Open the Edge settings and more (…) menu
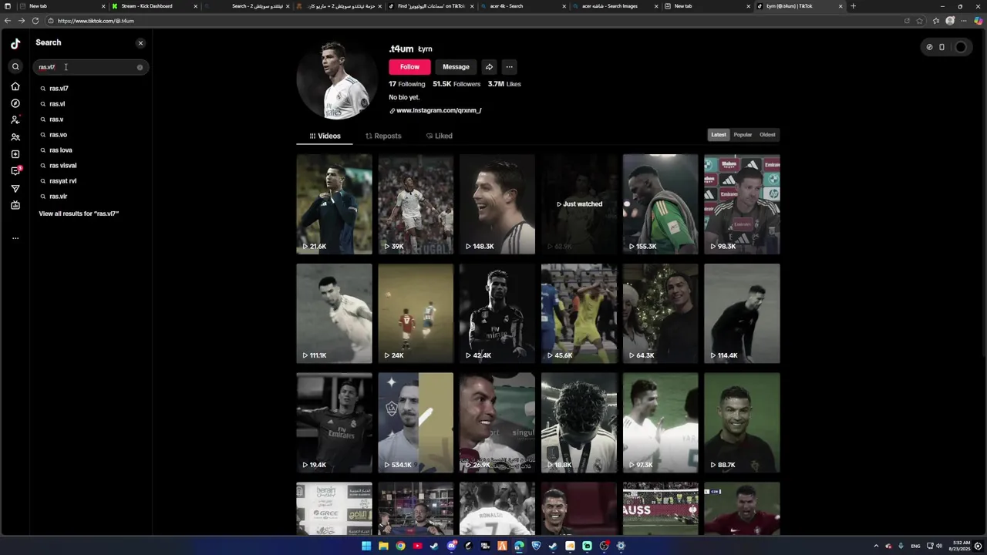 964,21
